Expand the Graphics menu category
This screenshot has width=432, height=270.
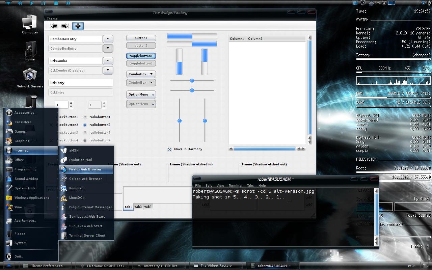tap(31, 141)
